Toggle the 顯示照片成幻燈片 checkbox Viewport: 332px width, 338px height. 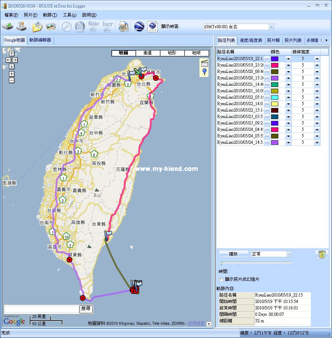click(221, 279)
